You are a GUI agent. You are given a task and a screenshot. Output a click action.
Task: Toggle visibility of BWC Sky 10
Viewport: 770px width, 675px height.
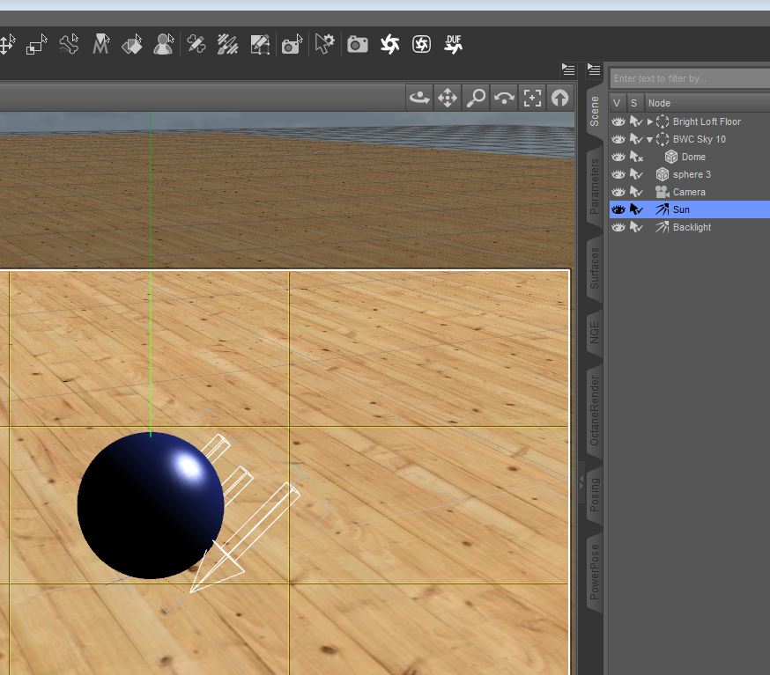click(x=618, y=139)
